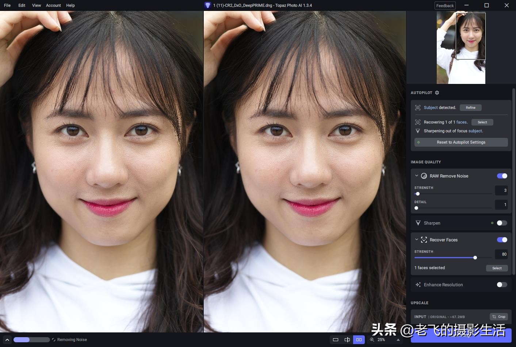This screenshot has width=516, height=347.
Task: Collapse the Recover Faces section chevron
Action: coord(416,239)
